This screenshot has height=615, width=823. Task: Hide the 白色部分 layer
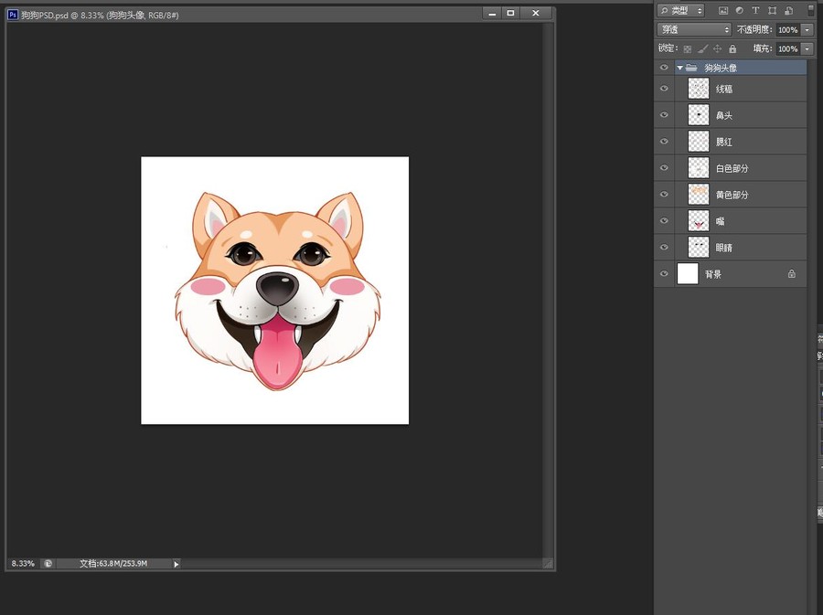point(664,168)
